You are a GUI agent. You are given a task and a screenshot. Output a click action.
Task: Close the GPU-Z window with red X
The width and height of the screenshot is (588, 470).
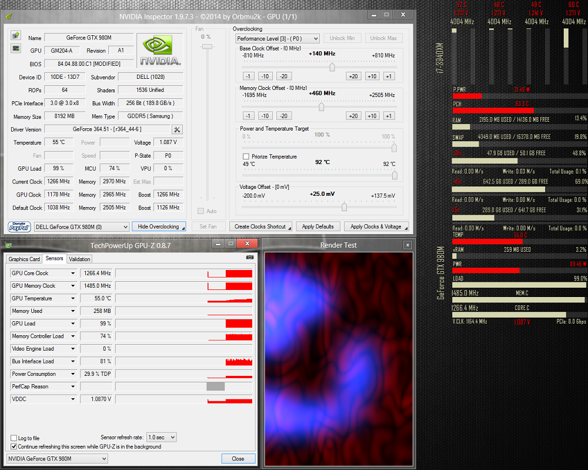pyautogui.click(x=247, y=244)
